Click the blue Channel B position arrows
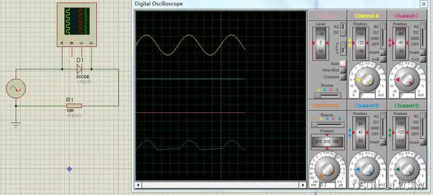This screenshot has height=195, width=433. [350, 133]
